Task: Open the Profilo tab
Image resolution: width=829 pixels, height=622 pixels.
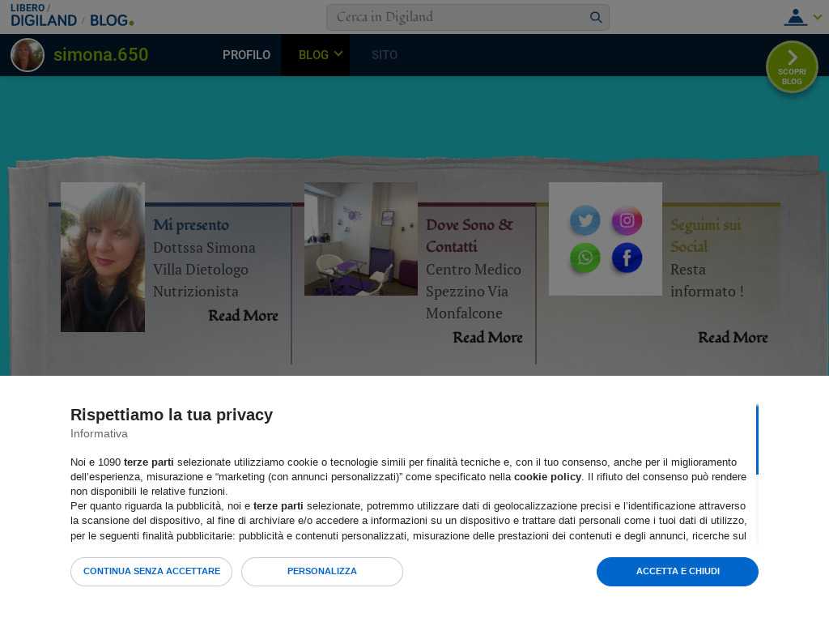Action: click(246, 55)
